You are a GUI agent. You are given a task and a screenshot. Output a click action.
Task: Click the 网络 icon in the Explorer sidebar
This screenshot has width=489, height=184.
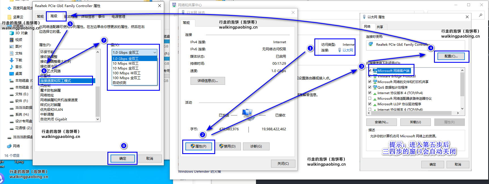coord(9,146)
